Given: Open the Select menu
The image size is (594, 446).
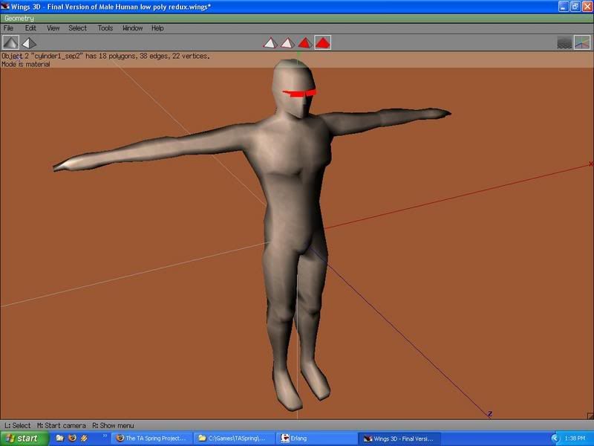Looking at the screenshot, I should [x=78, y=28].
